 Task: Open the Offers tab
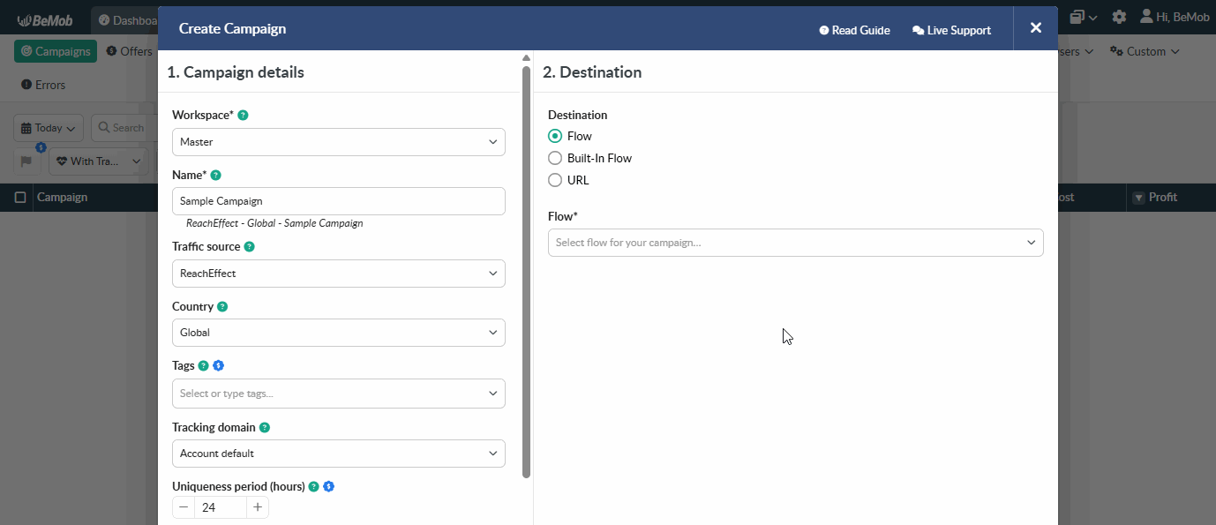[130, 51]
